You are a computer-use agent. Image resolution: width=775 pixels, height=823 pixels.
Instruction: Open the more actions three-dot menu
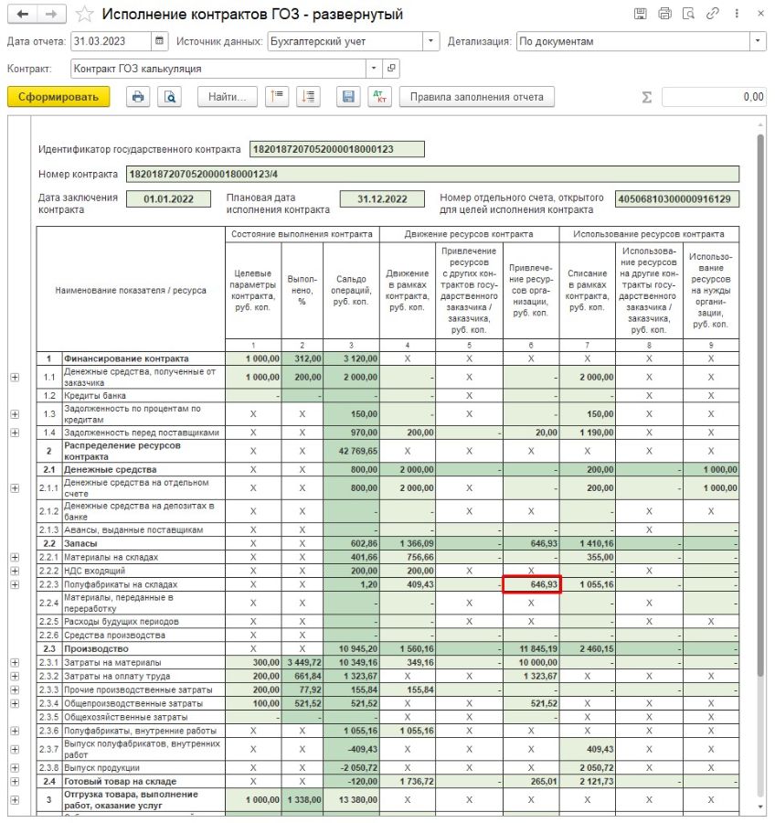coord(737,14)
